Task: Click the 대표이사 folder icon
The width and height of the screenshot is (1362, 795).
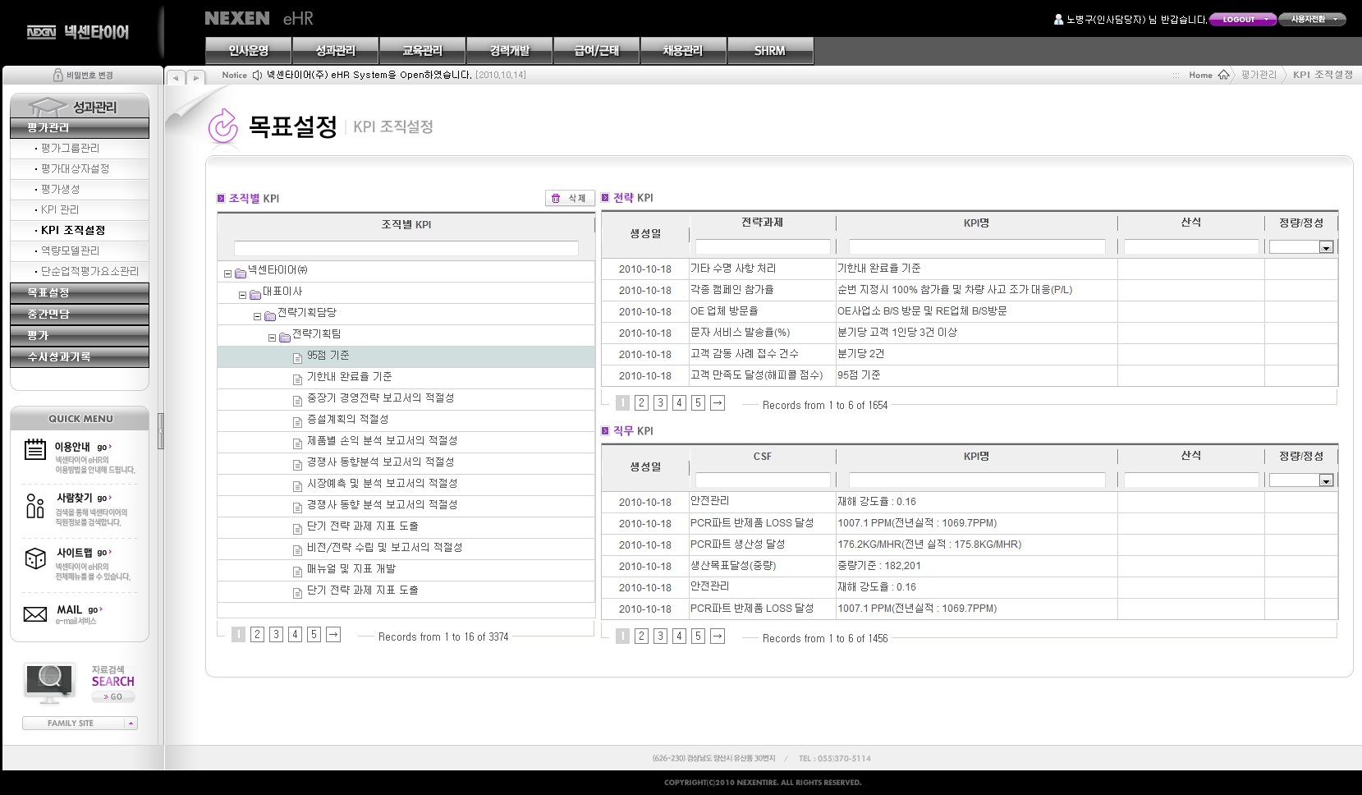Action: click(255, 295)
